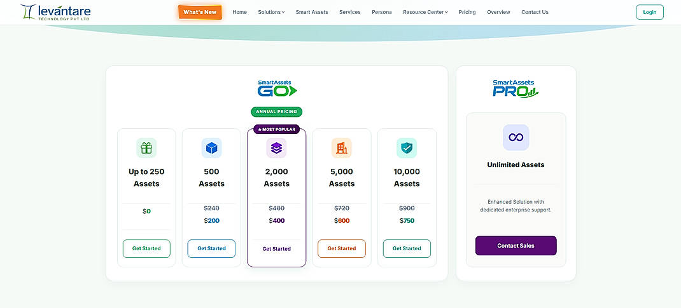The width and height of the screenshot is (681, 308).
Task: Get Started with the 5,000 Assets plan
Action: pos(342,249)
